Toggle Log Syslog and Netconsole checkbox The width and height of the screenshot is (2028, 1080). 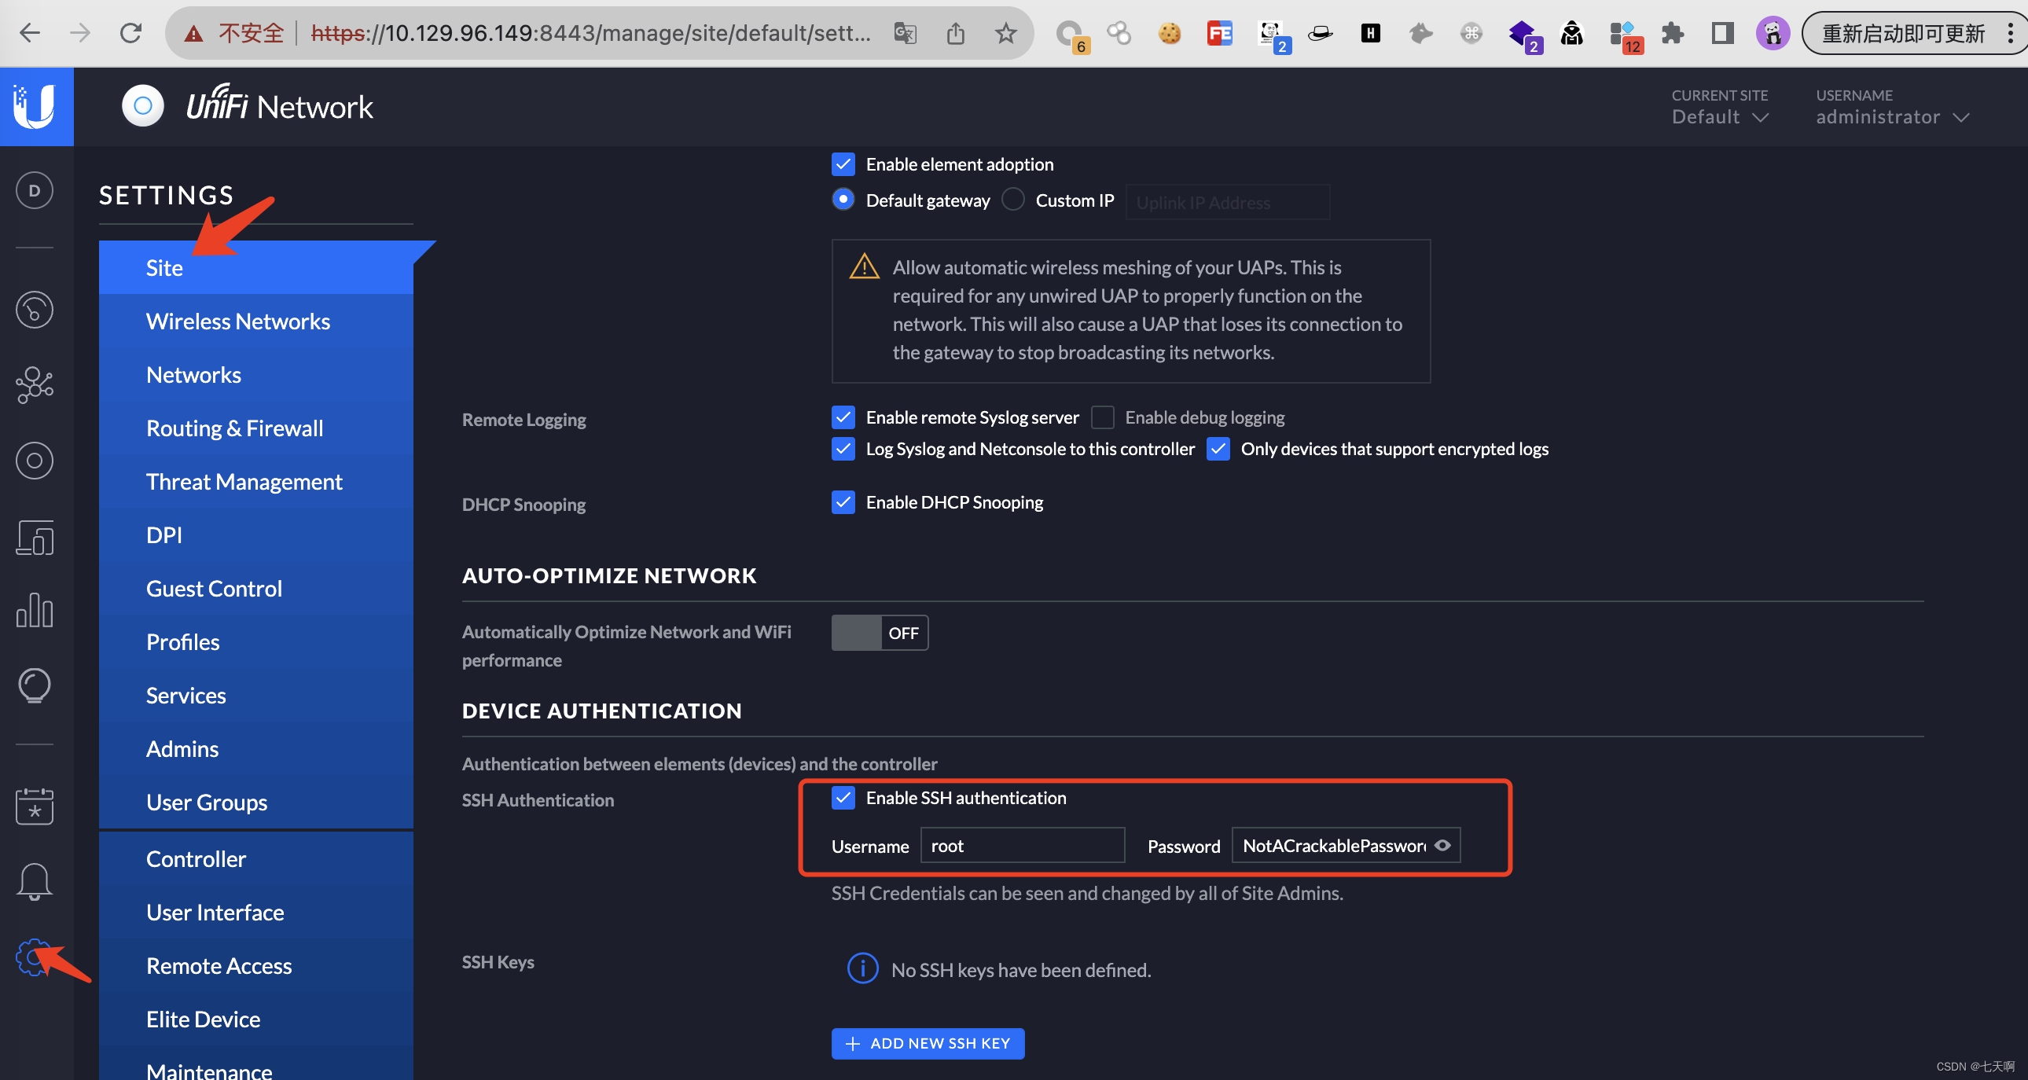coord(843,448)
